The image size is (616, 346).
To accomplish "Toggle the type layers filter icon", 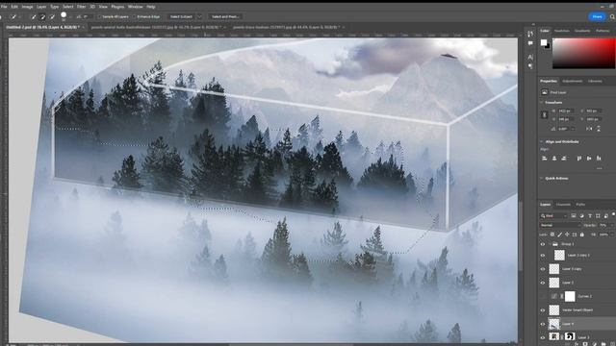I will [x=590, y=215].
